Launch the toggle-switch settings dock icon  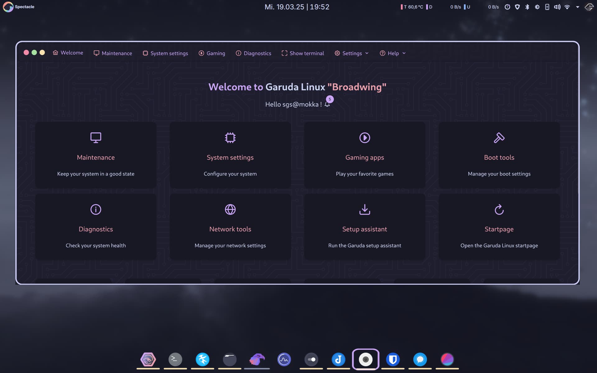point(311,359)
